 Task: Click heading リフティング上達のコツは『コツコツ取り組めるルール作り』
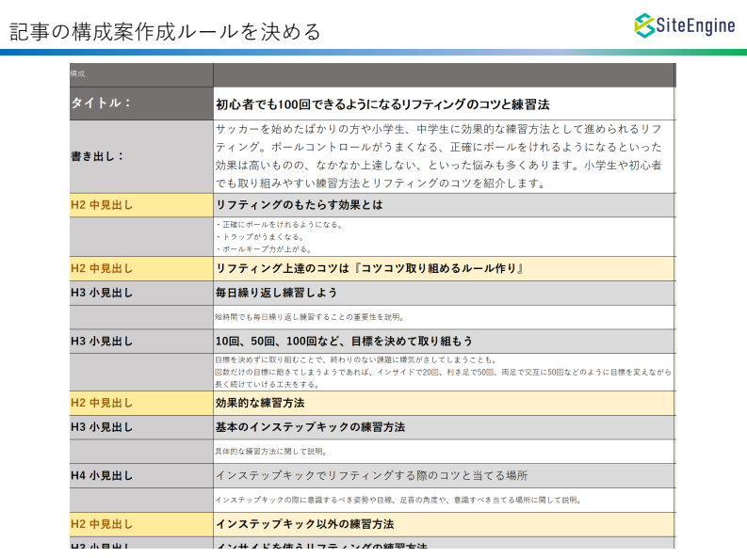click(x=369, y=269)
